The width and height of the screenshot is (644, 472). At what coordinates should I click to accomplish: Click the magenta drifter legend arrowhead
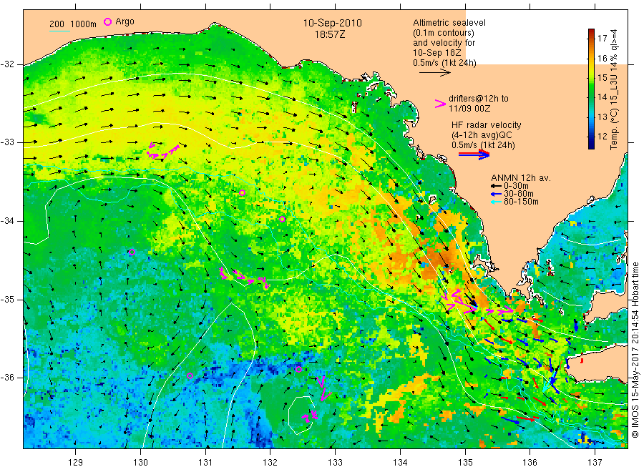point(440,104)
